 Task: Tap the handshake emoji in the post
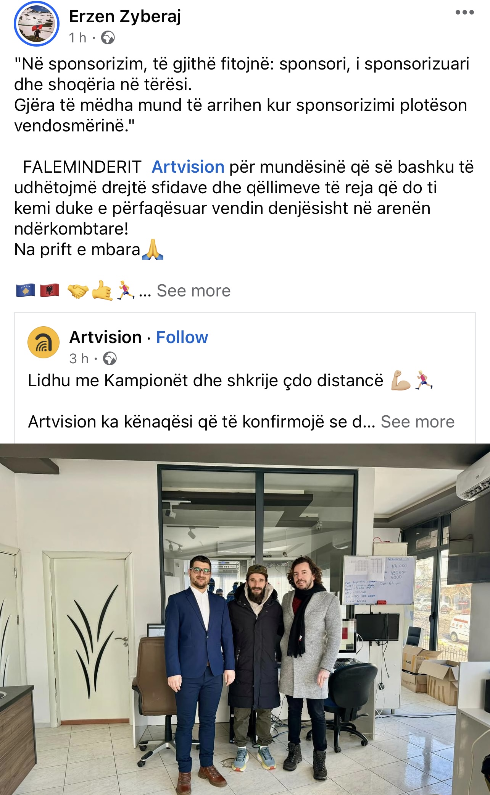click(78, 291)
